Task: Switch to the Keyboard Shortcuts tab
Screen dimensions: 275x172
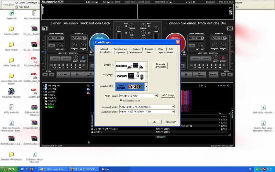Action: coord(166,53)
